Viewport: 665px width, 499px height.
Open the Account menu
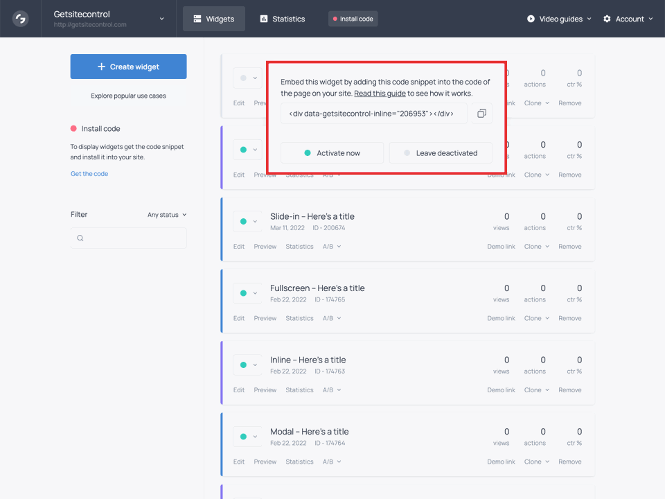coord(628,19)
